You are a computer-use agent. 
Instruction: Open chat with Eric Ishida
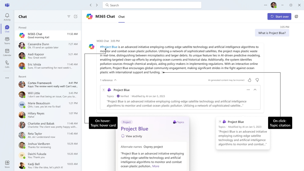pos(48,66)
